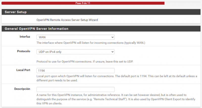
Task: Click the General OpenVPN Server Information header
Action: coord(36,29)
